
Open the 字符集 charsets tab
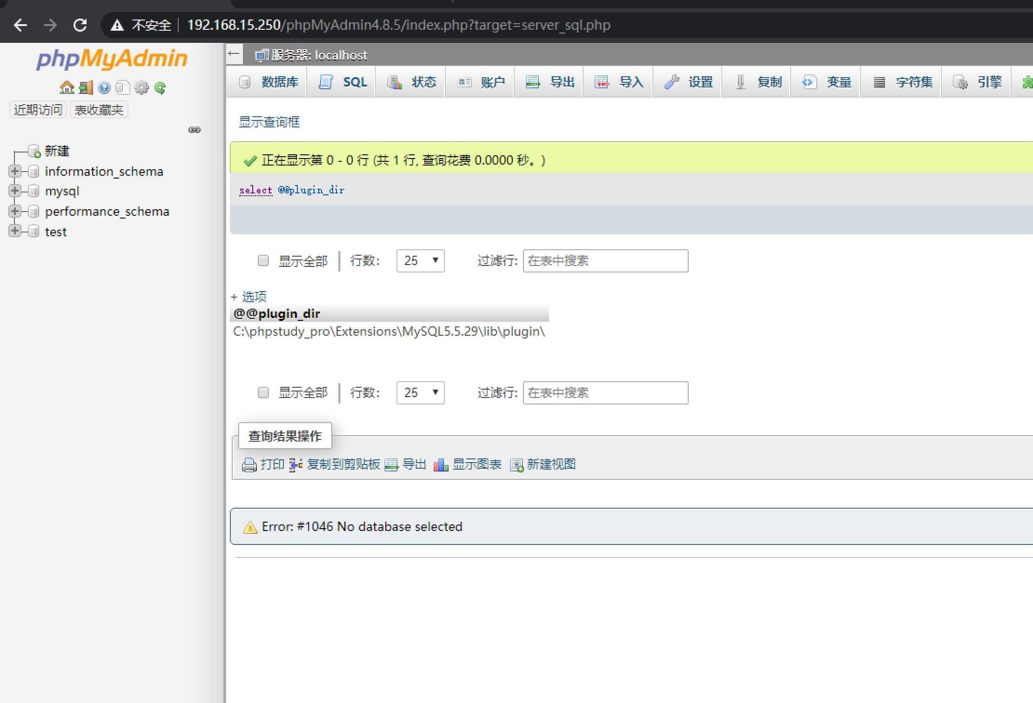[x=901, y=82]
